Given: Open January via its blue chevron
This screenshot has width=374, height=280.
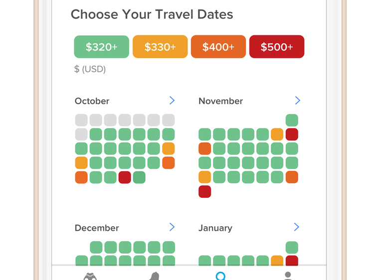Looking at the screenshot, I should [297, 227].
